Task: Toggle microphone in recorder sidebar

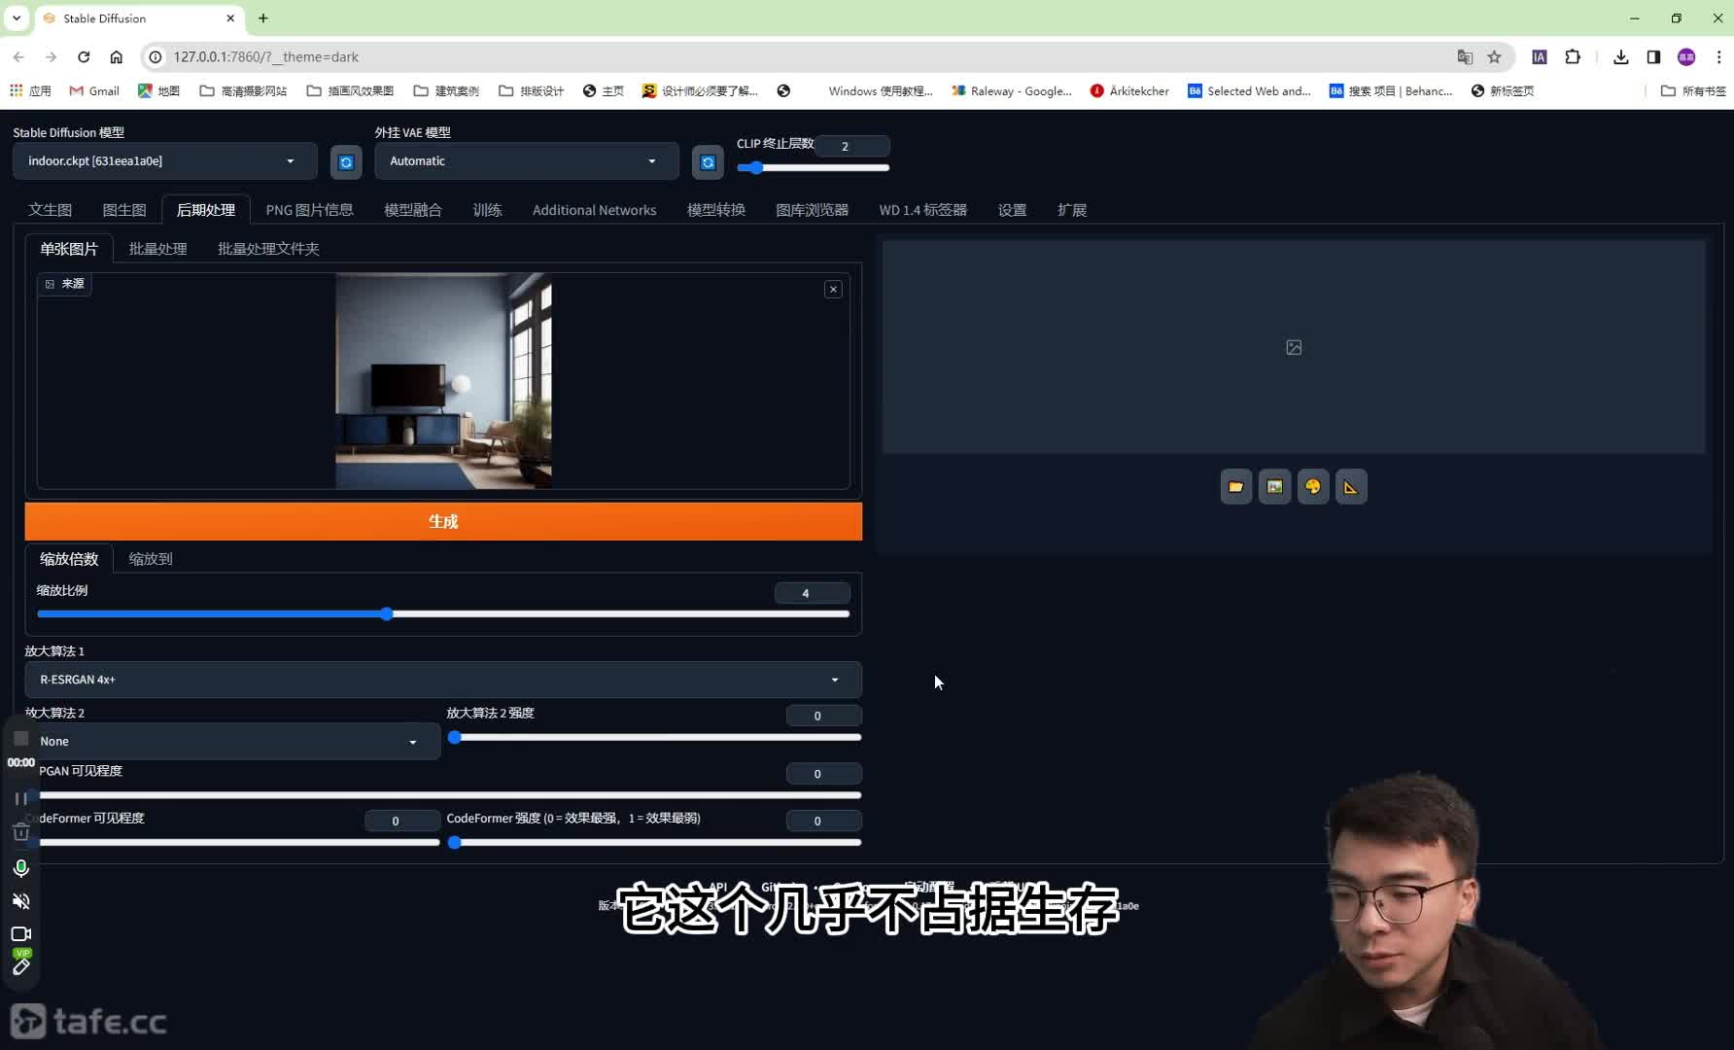Action: click(x=20, y=867)
